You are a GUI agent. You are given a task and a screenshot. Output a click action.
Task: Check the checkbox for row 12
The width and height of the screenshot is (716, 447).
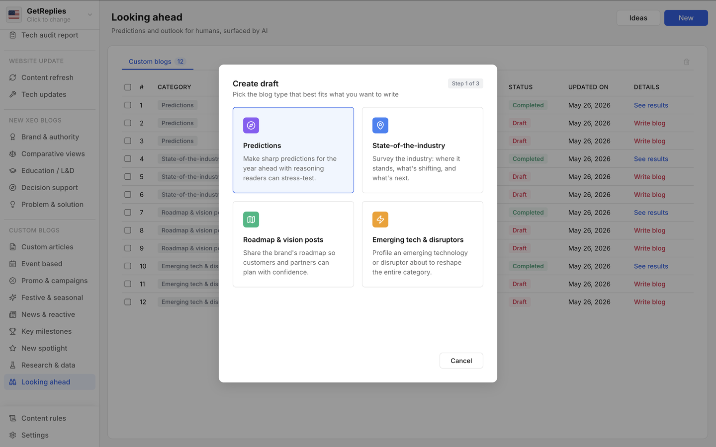pyautogui.click(x=128, y=302)
